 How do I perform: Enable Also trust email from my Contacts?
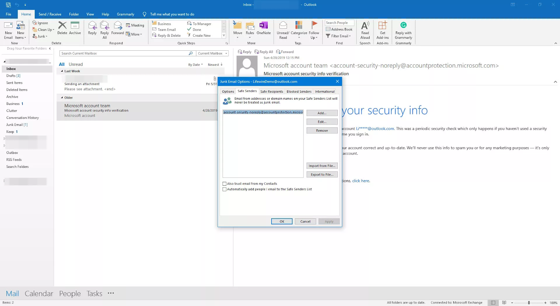225,184
